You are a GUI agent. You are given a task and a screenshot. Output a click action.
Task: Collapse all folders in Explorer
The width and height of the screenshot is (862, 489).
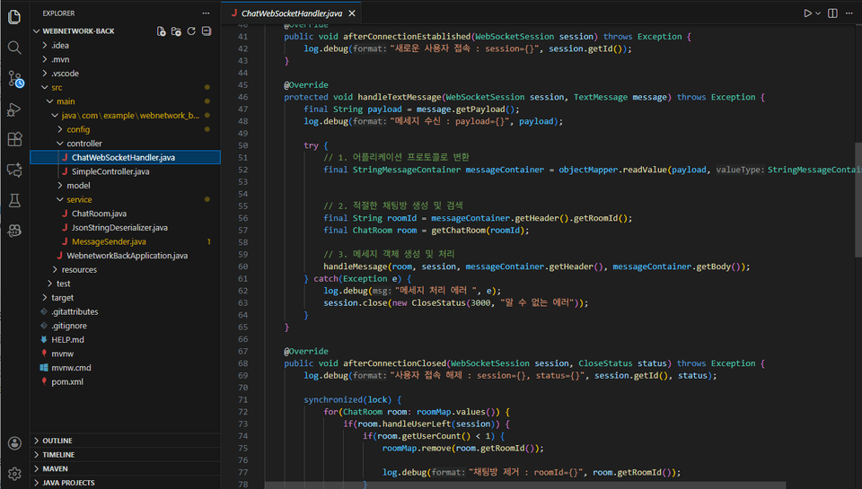(x=207, y=31)
